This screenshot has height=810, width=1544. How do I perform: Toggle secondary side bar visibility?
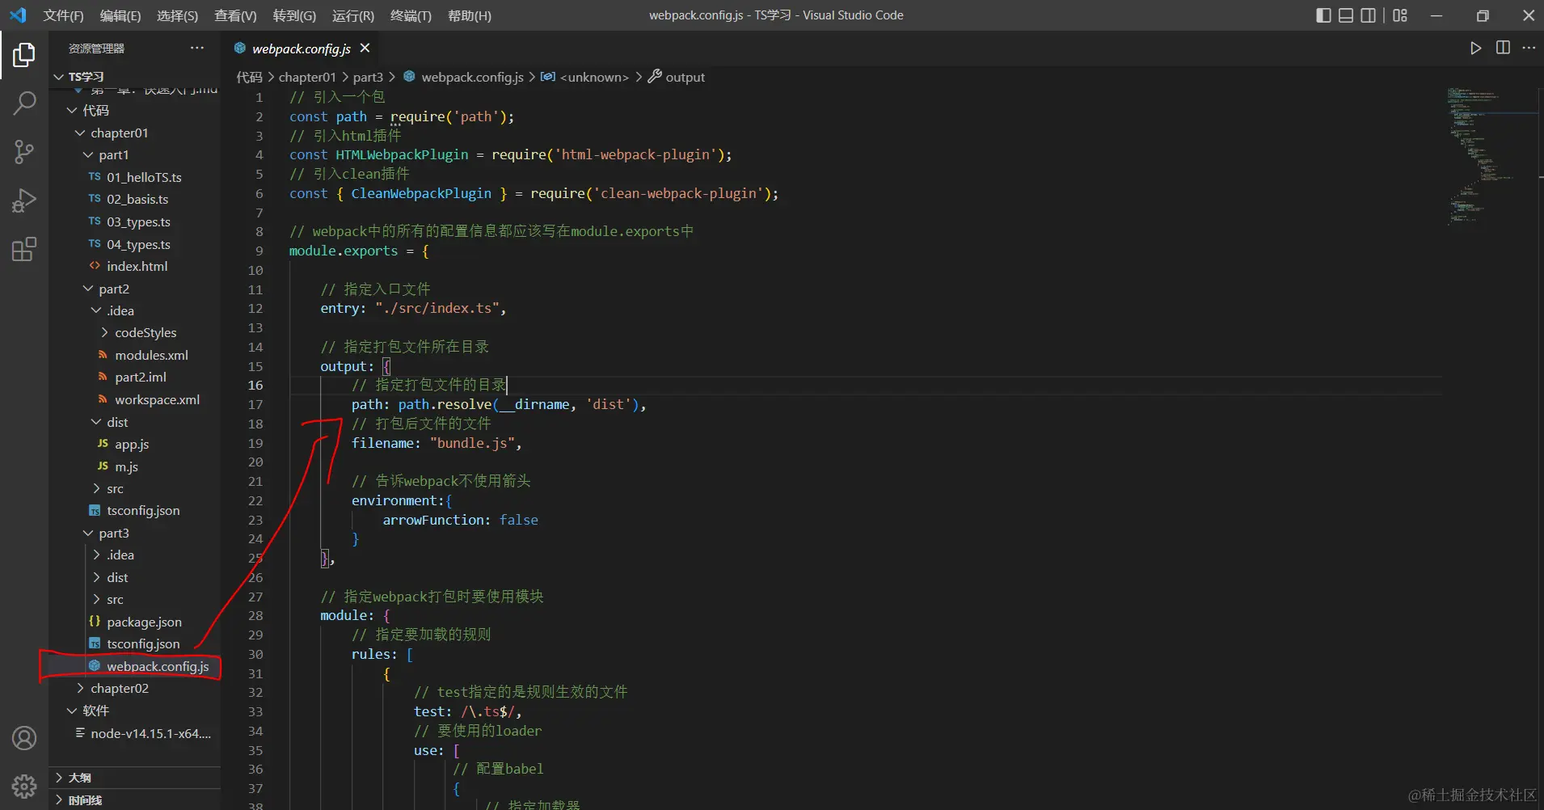pyautogui.click(x=1369, y=15)
